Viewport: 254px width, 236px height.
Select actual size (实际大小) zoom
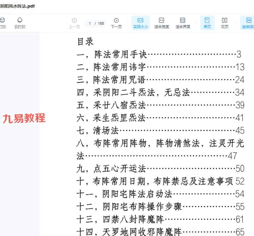[x=141, y=23]
